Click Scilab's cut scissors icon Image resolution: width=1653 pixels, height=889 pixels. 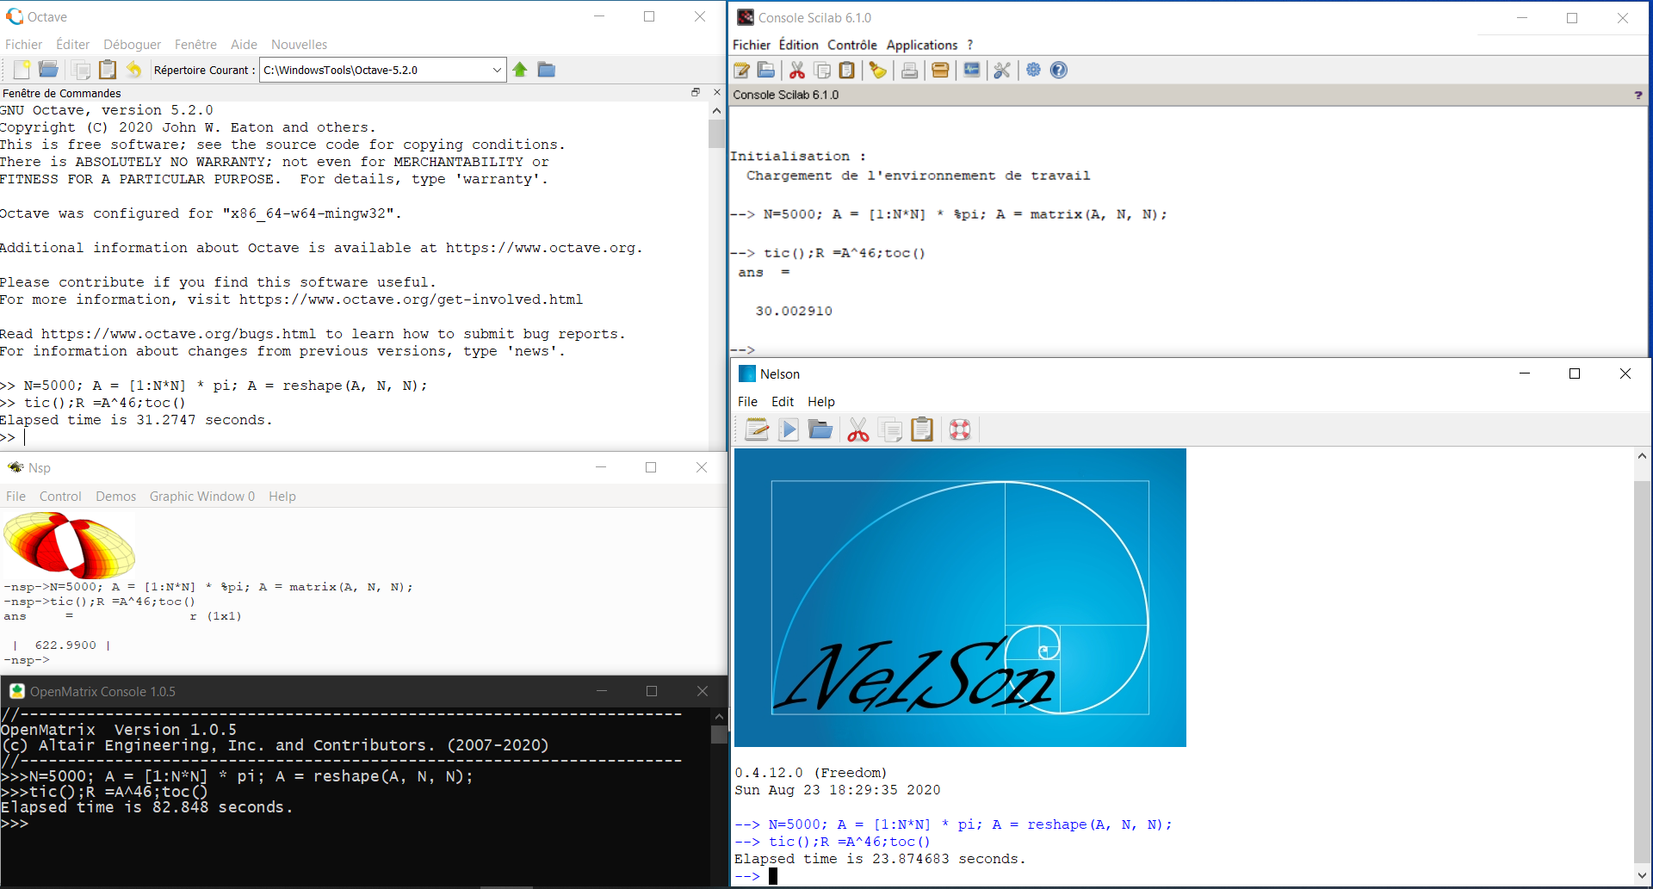point(797,71)
